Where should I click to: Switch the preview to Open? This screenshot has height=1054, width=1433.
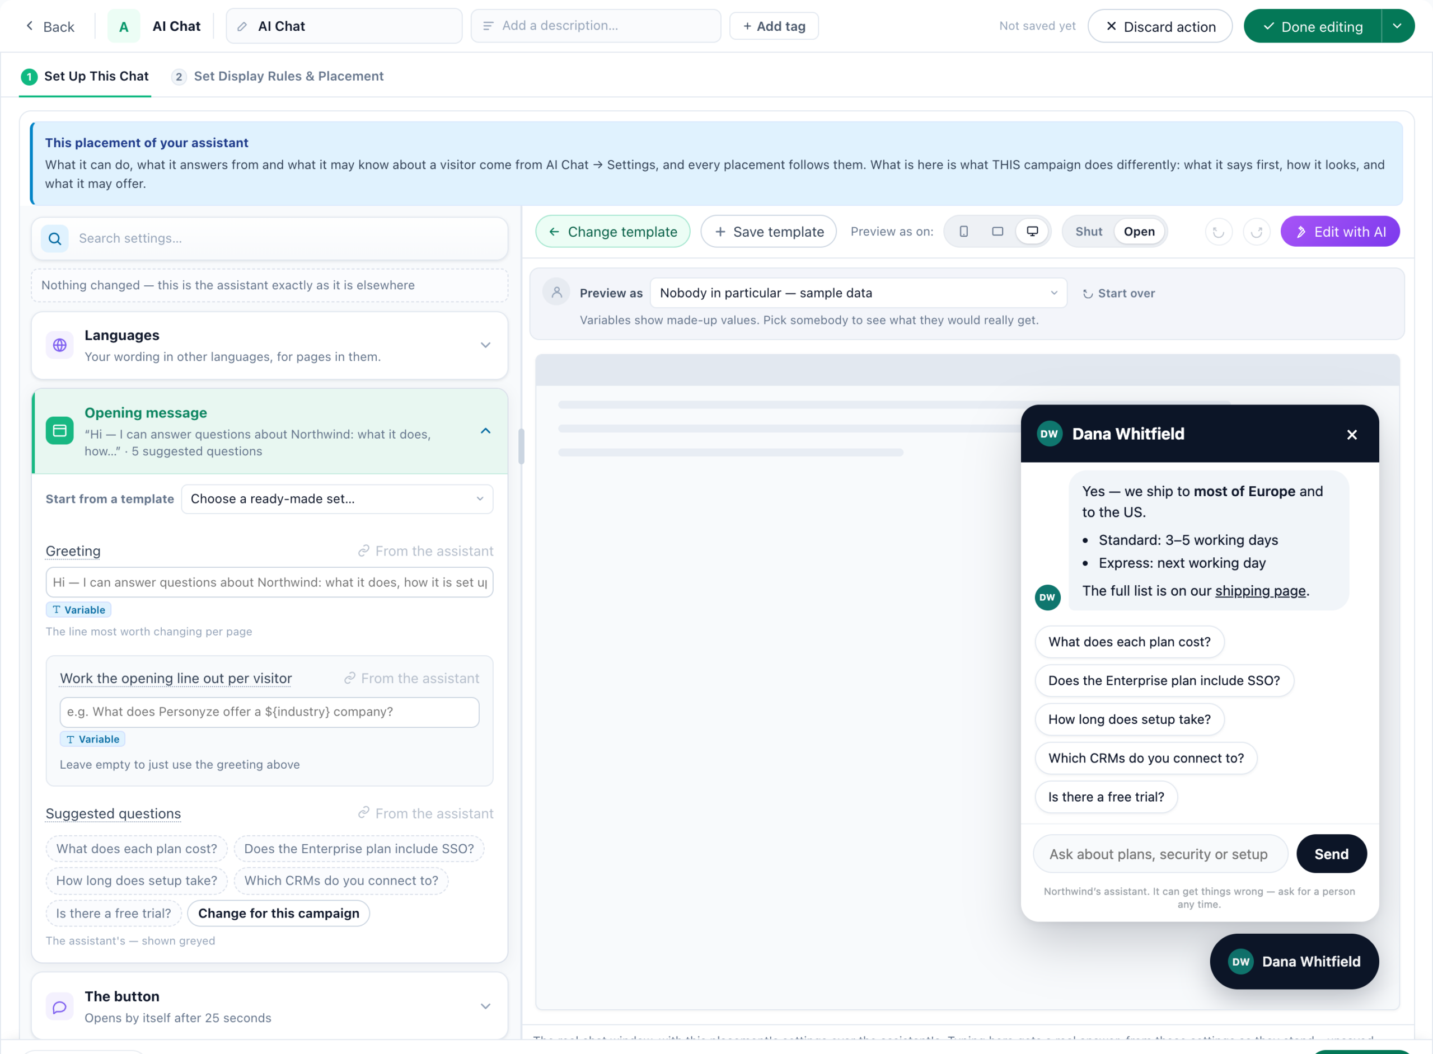pyautogui.click(x=1139, y=232)
